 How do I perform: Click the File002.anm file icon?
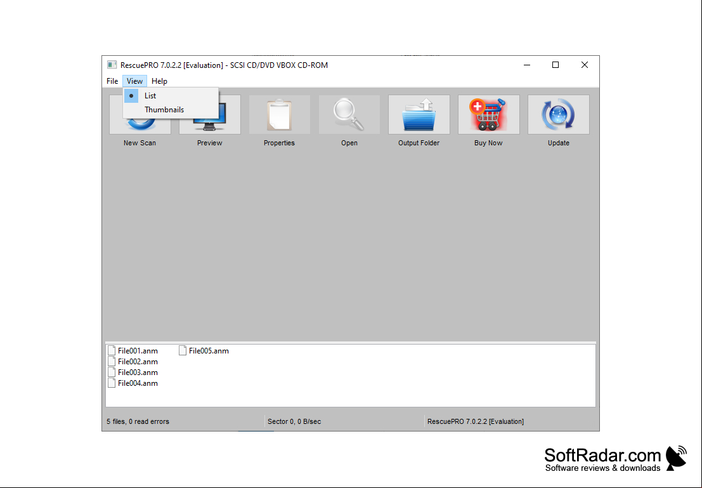(x=112, y=361)
